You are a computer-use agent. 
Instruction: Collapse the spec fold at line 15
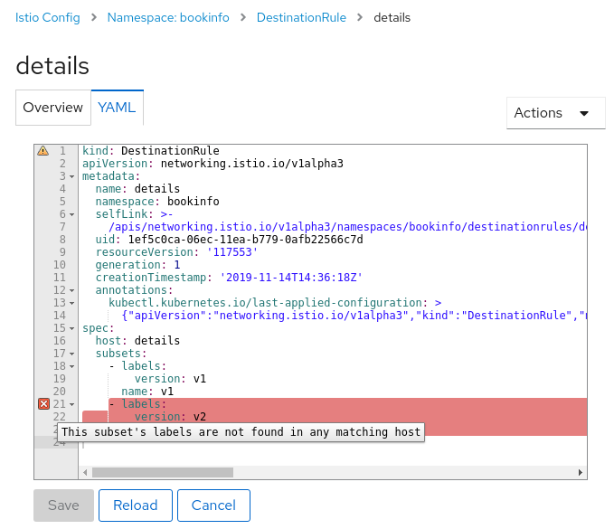pos(72,328)
